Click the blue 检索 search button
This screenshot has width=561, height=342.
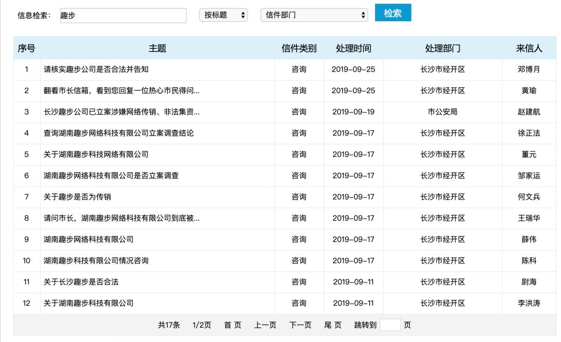point(393,13)
